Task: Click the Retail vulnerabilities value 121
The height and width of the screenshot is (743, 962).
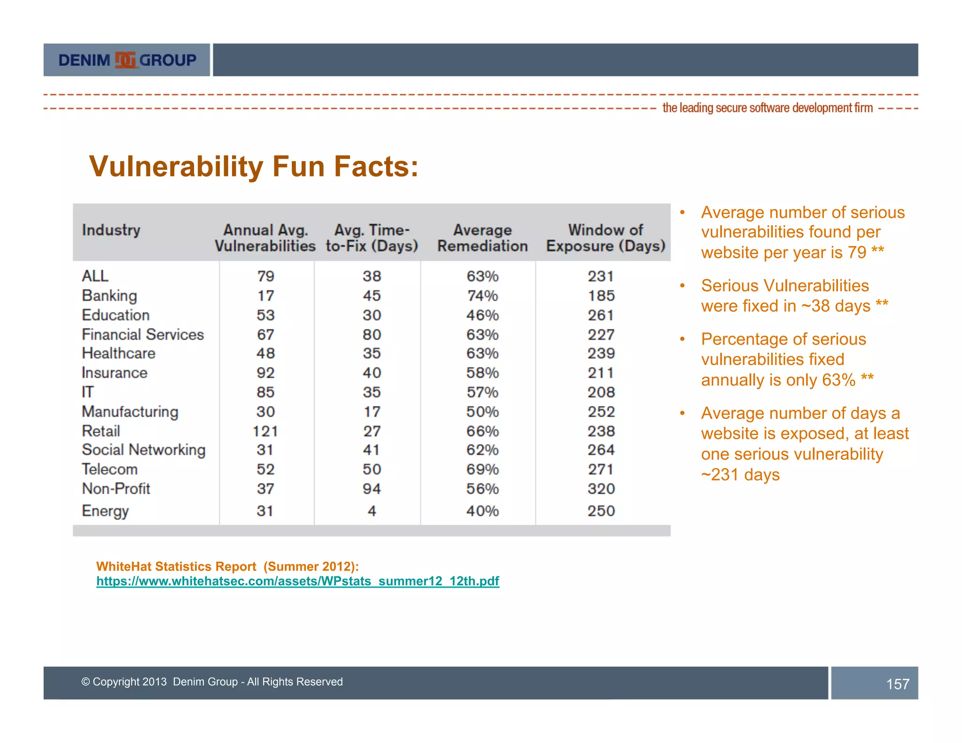Action: (x=265, y=431)
